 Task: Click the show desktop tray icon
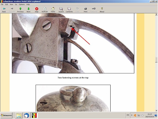coord(156,115)
